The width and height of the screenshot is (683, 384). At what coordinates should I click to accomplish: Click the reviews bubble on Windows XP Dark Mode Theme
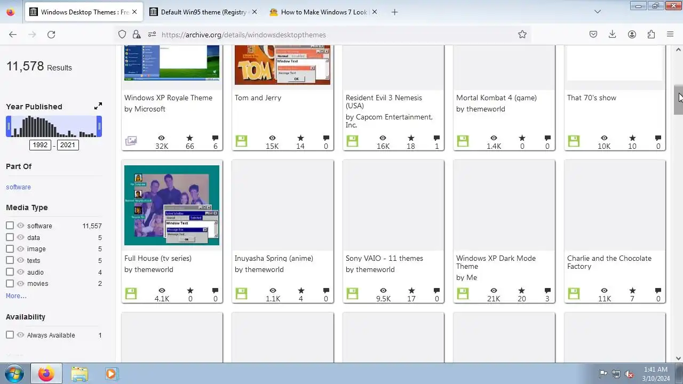(547, 291)
